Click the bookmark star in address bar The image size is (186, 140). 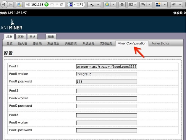pos(52,5)
